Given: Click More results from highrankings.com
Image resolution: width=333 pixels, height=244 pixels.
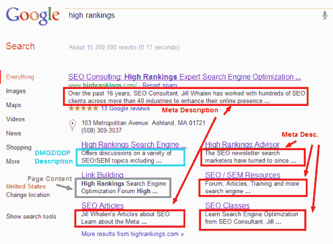Looking at the screenshot, I should pos(133,234).
